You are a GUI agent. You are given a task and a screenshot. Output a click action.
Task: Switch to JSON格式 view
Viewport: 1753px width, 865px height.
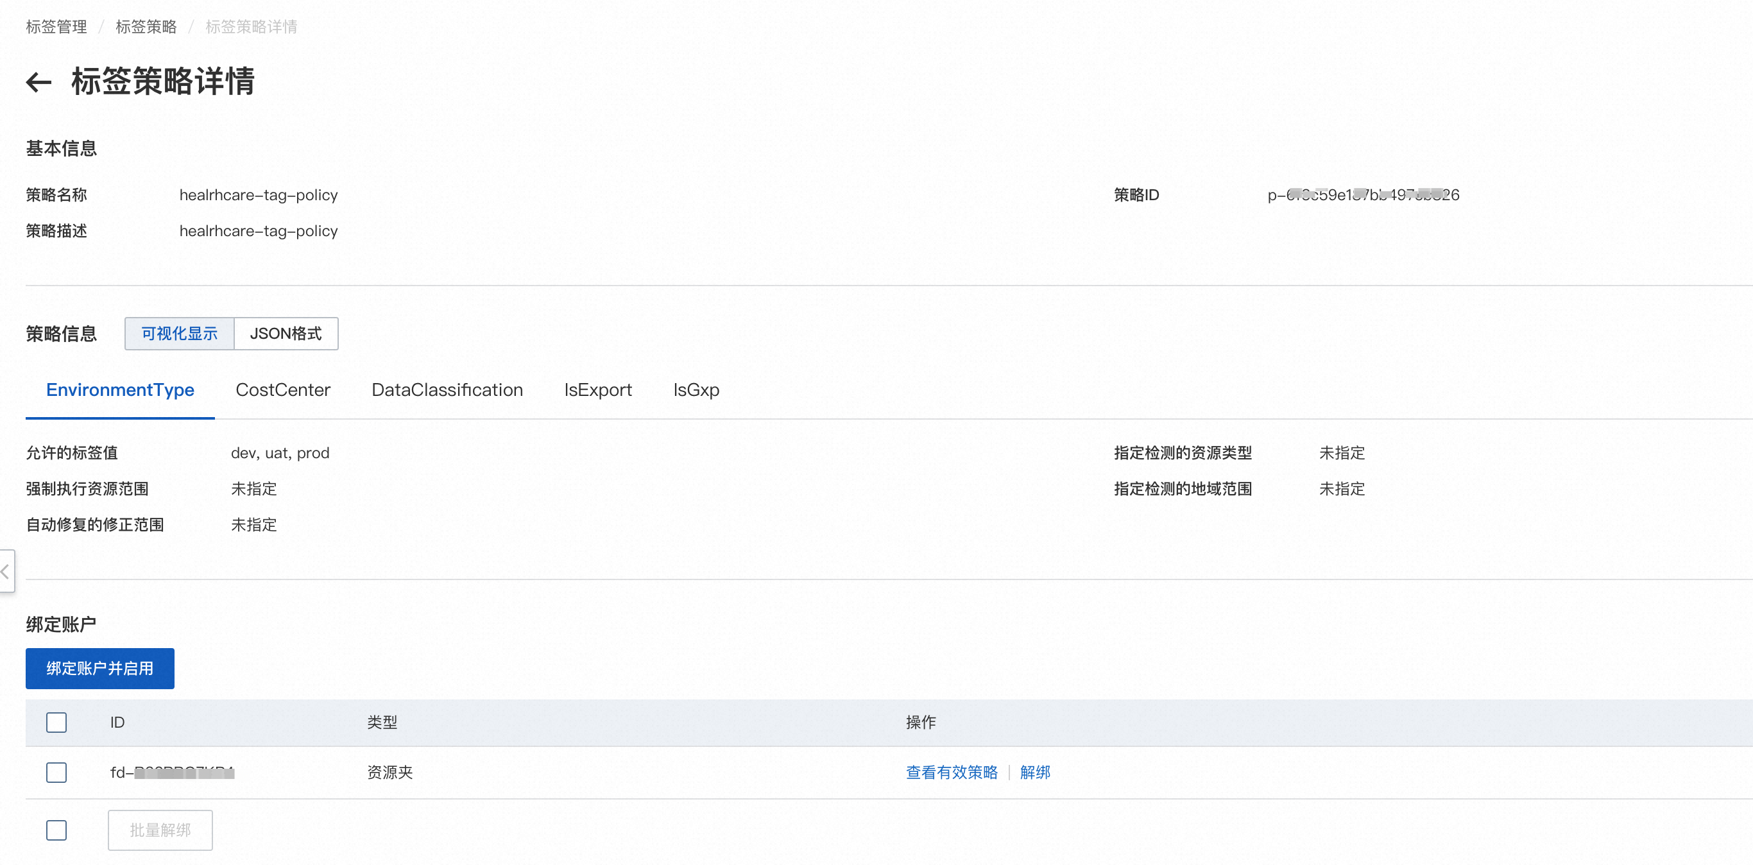[x=286, y=334]
